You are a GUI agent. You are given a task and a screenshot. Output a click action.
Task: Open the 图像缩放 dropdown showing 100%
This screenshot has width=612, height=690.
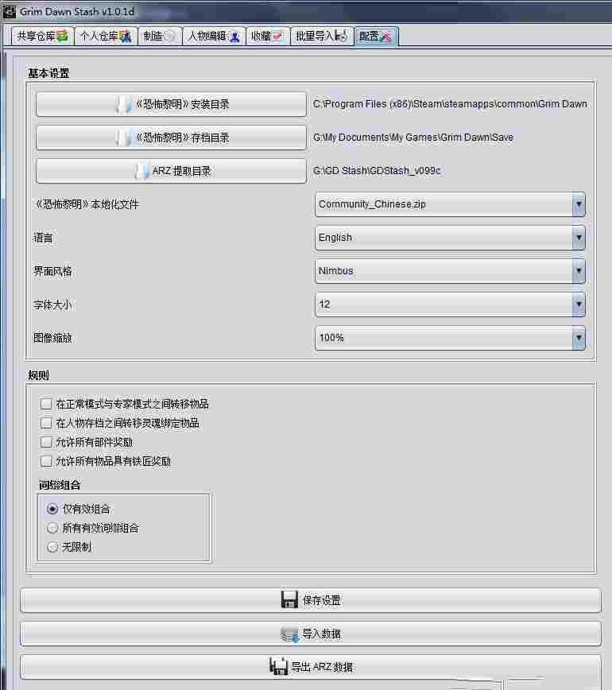pos(450,338)
